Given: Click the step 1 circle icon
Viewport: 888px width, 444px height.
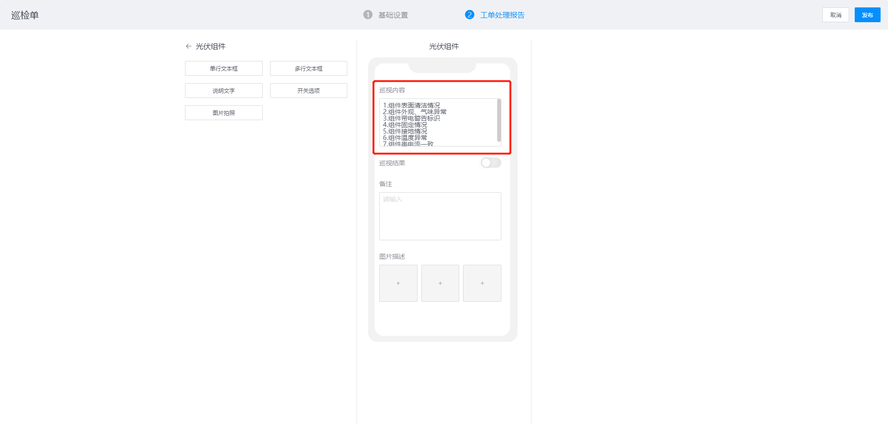Looking at the screenshot, I should click(x=368, y=15).
